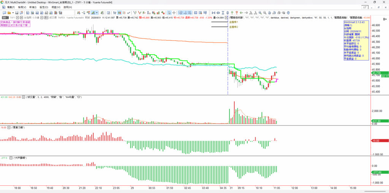This screenshot has height=193, width=389.
Task: Close the 成交量 volume indicator checkbox
Action: (24, 97)
